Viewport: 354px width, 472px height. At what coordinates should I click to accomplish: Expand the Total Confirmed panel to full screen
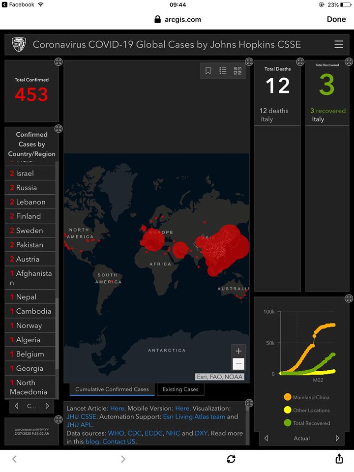[59, 62]
